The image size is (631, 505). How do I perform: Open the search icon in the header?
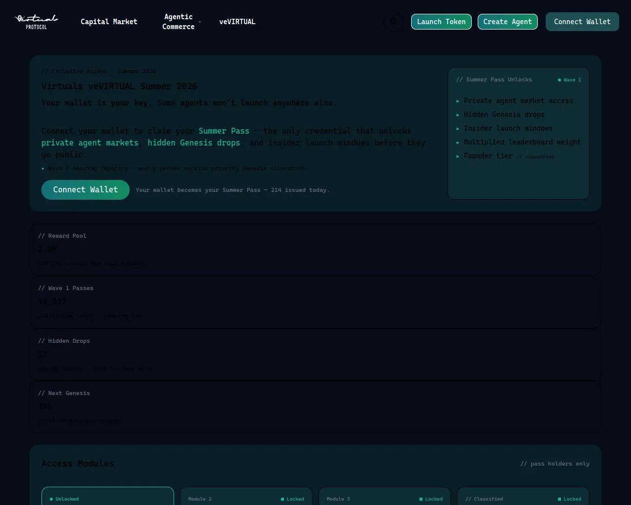pyautogui.click(x=393, y=22)
